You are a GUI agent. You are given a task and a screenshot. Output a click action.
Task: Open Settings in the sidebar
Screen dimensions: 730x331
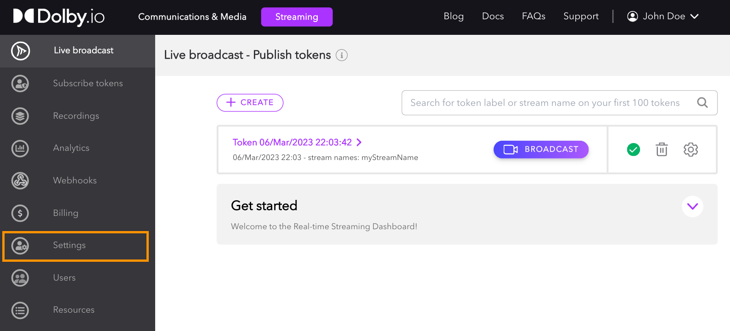[75, 246]
